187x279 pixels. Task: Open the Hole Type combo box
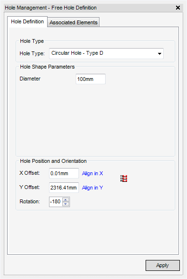pyautogui.click(x=106, y=53)
